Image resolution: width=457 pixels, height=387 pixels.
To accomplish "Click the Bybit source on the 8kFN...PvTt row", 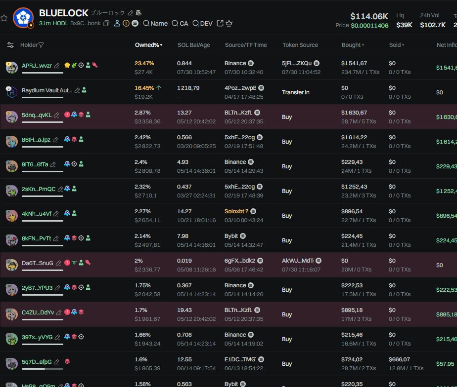I will point(231,236).
